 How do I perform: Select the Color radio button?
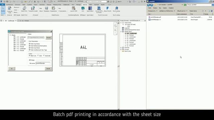(38, 56)
